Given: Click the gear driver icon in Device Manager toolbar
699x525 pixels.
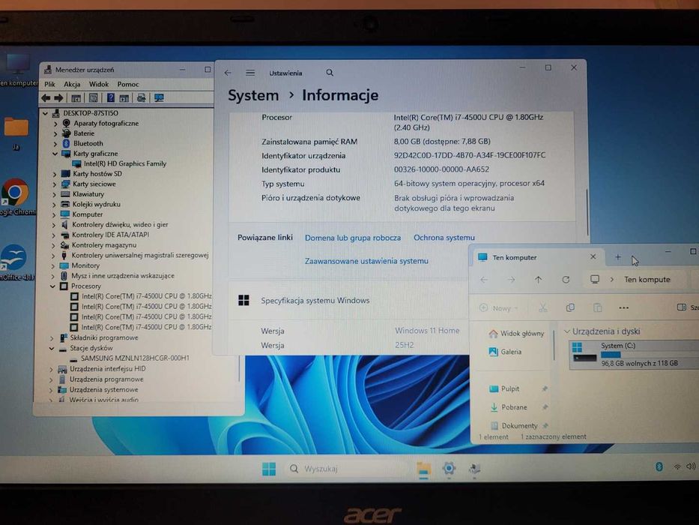Looking at the screenshot, I should point(142,97).
